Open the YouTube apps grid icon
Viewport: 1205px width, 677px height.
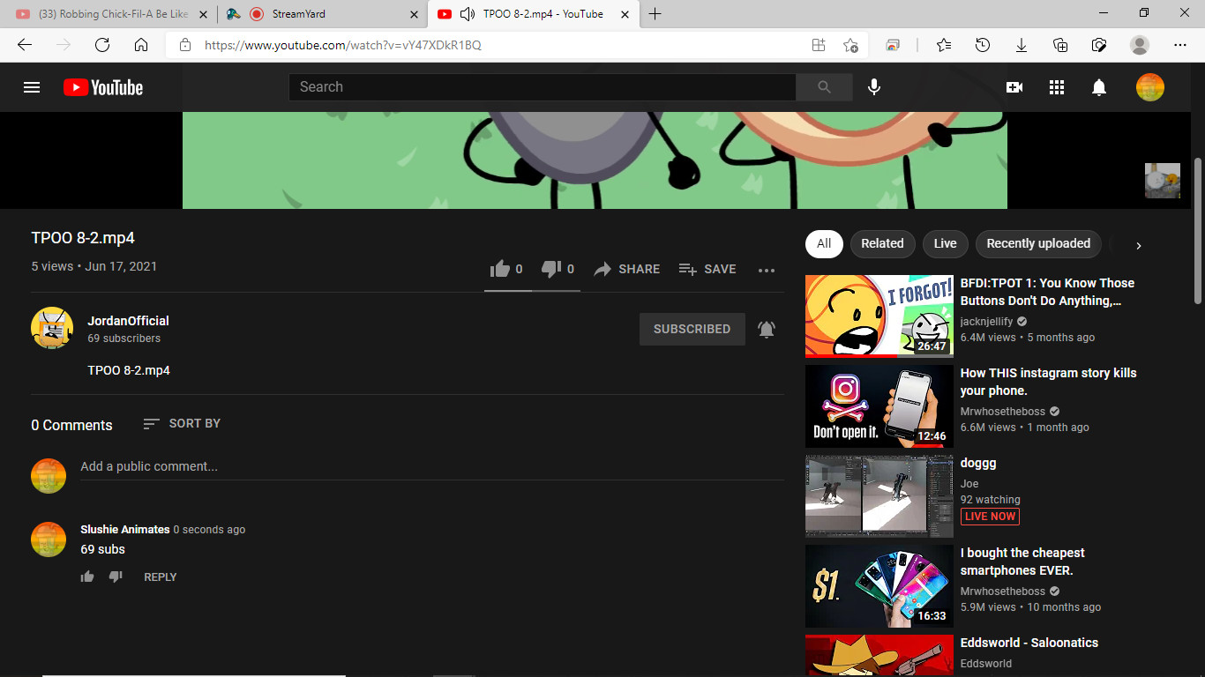[x=1057, y=87]
